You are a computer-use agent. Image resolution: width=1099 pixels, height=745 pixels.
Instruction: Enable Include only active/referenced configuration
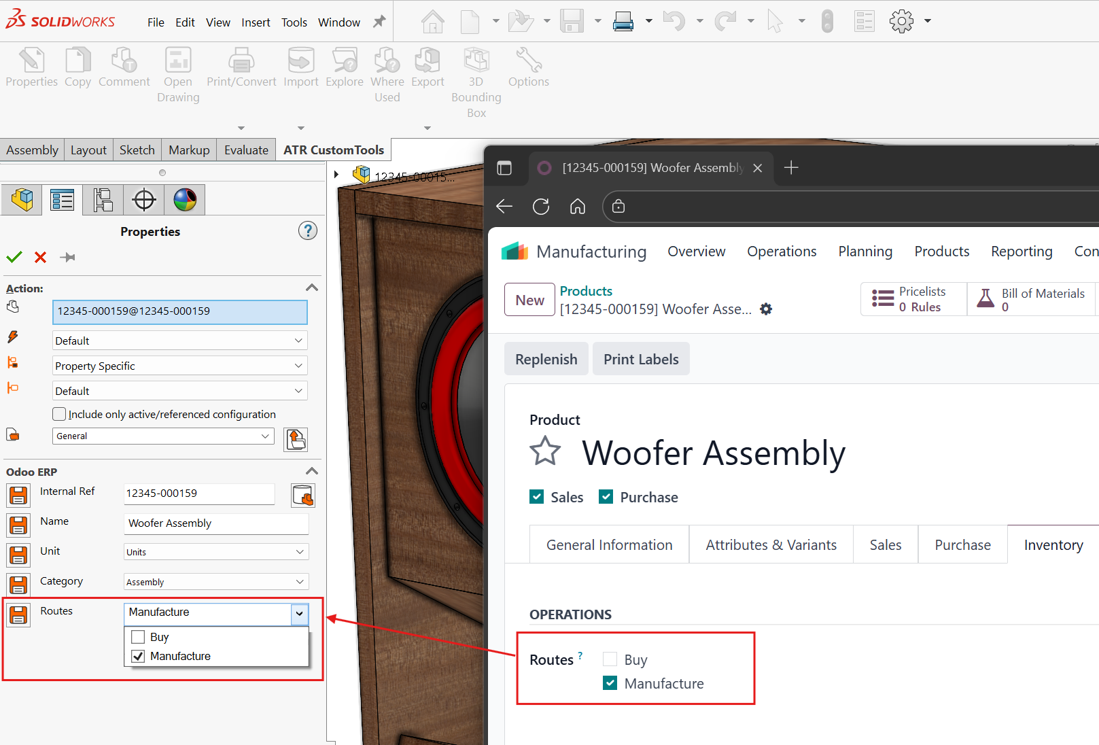[x=59, y=413]
